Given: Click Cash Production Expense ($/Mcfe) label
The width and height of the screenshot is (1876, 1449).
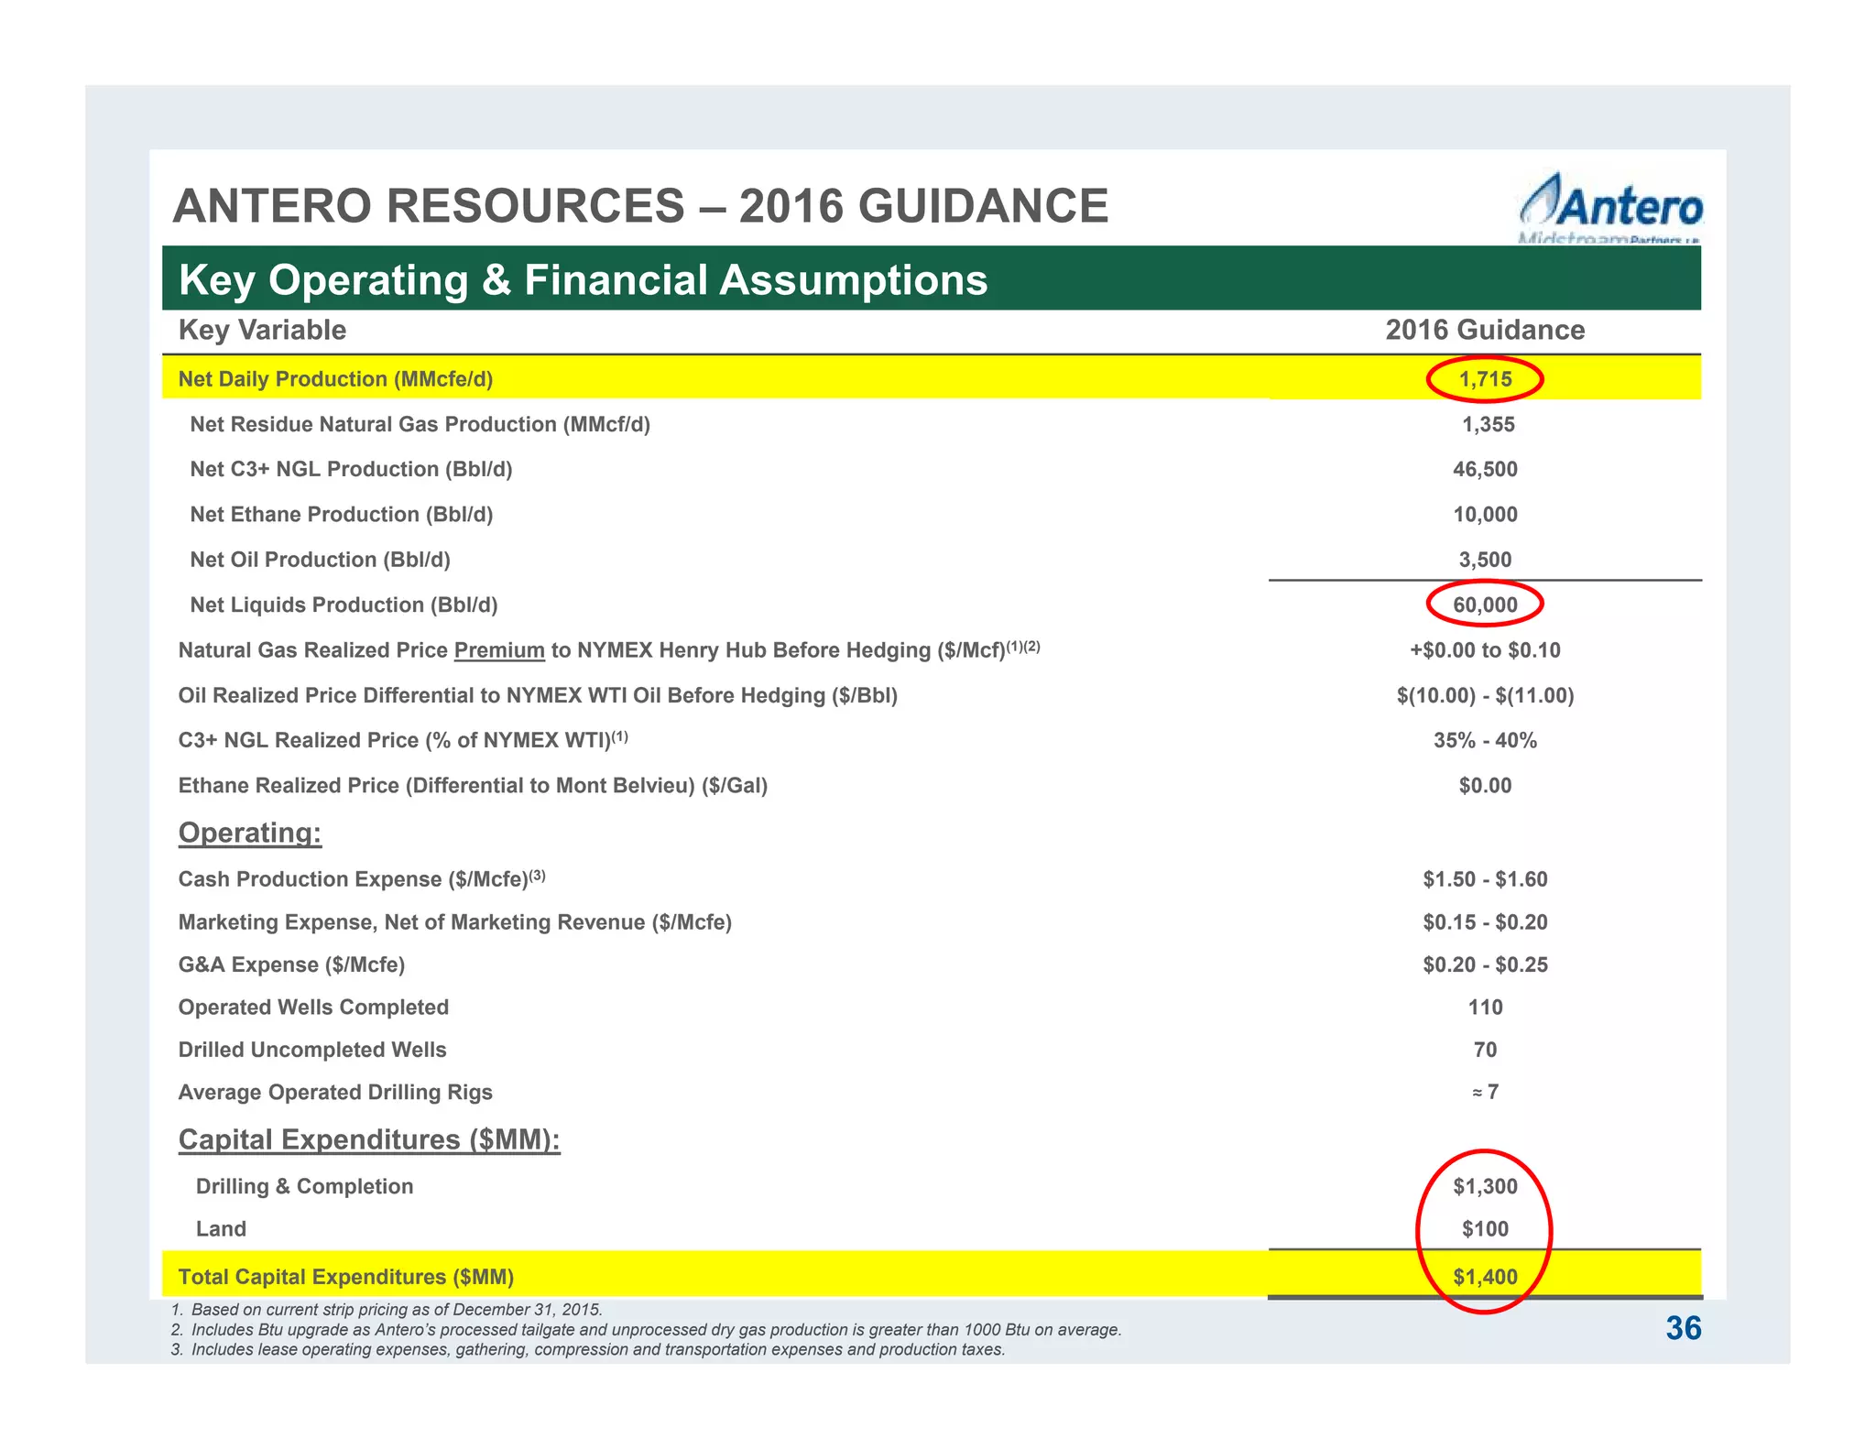Looking at the screenshot, I should tap(362, 878).
